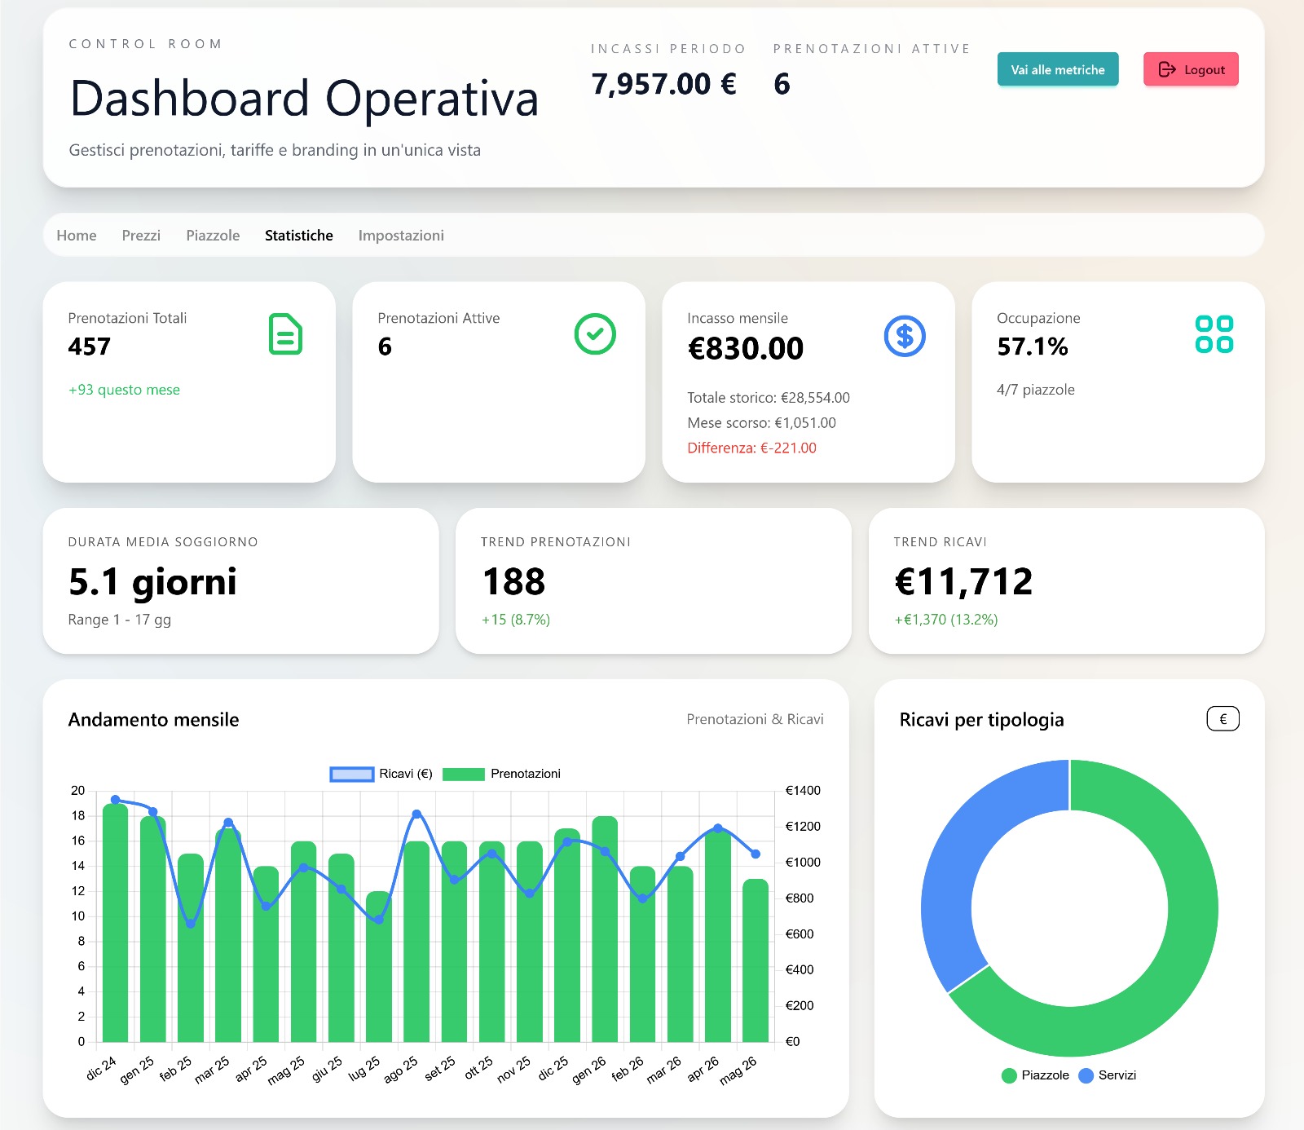Click the Logout button
This screenshot has width=1304, height=1130.
tap(1190, 70)
